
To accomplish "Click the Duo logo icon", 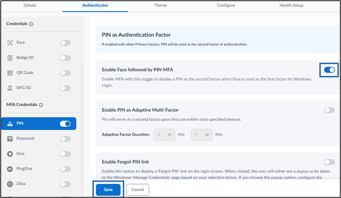I will [10, 154].
